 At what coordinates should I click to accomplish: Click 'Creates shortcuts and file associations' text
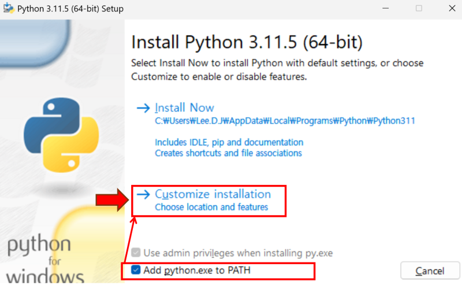(228, 153)
